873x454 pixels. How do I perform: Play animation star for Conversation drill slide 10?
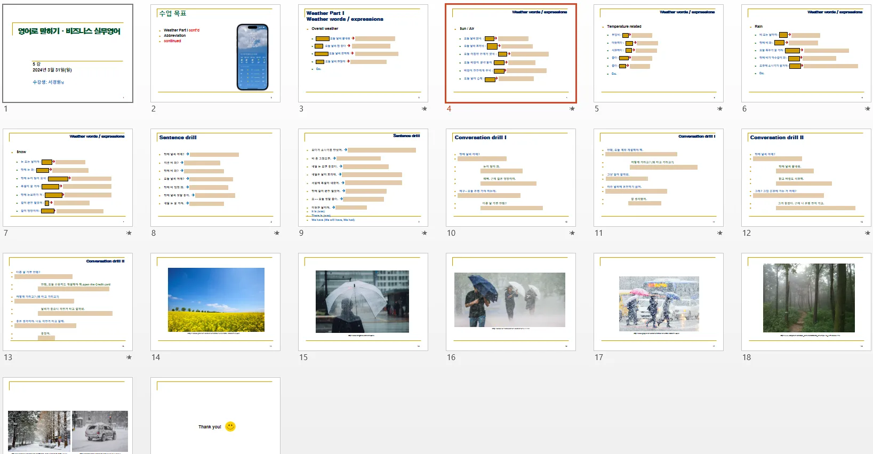tap(572, 233)
